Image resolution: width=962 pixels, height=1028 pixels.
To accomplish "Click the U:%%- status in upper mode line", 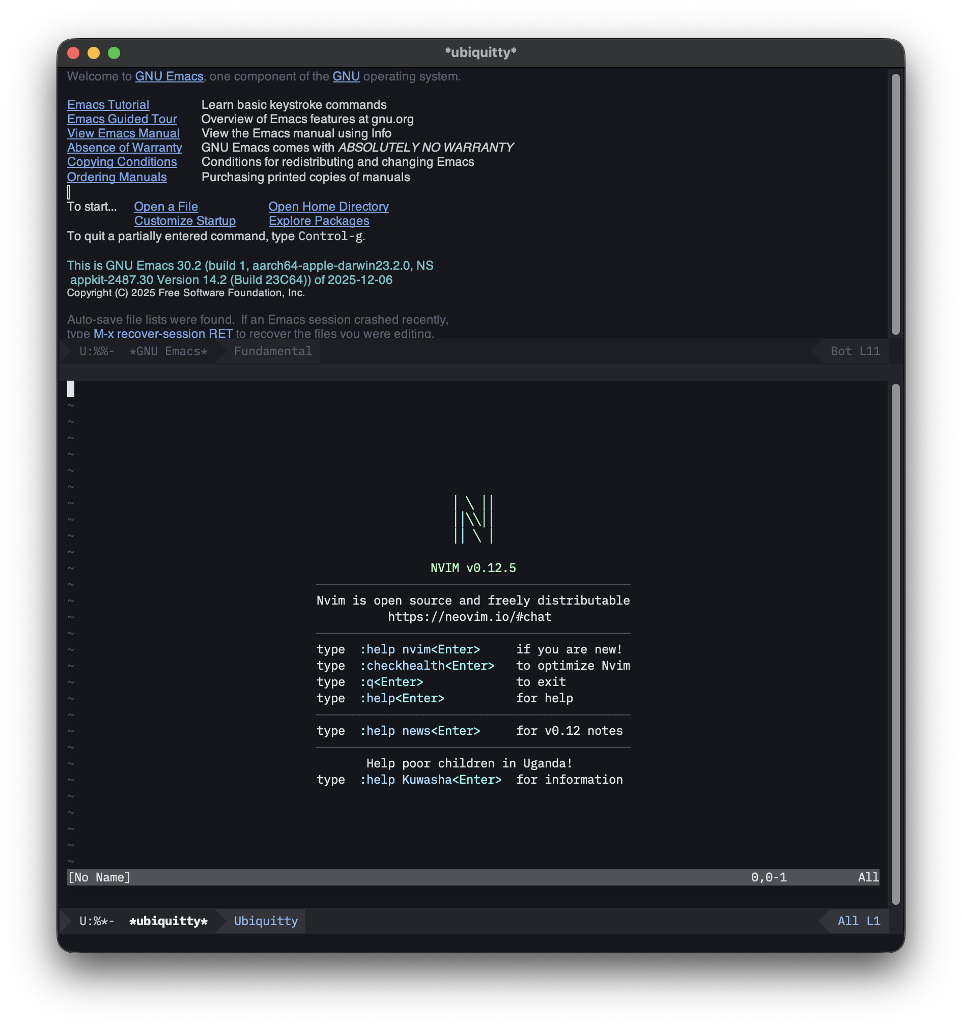I will [x=96, y=351].
